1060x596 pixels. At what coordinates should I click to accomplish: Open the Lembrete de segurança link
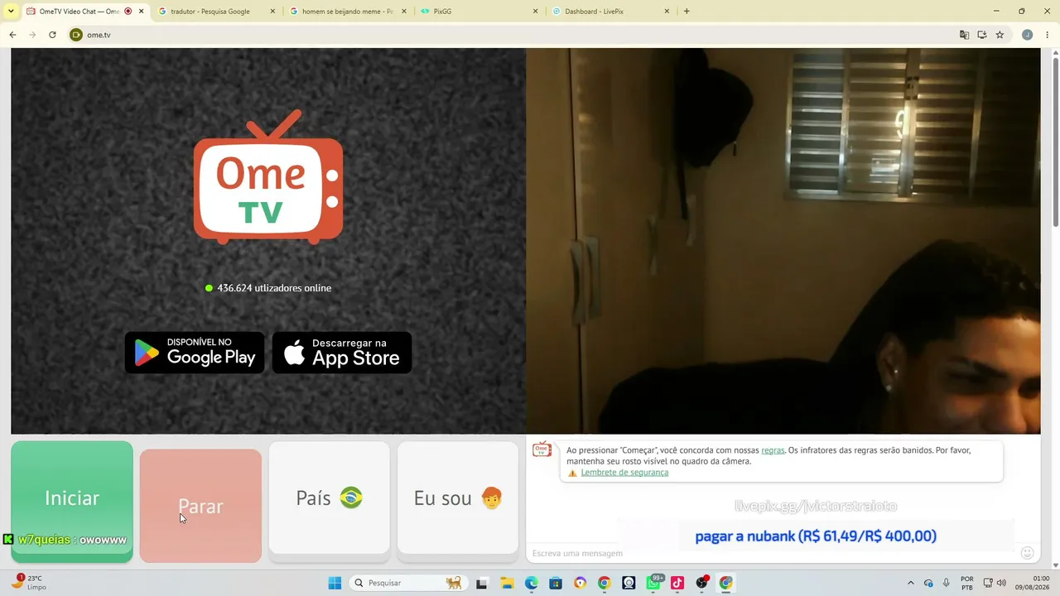pos(624,473)
